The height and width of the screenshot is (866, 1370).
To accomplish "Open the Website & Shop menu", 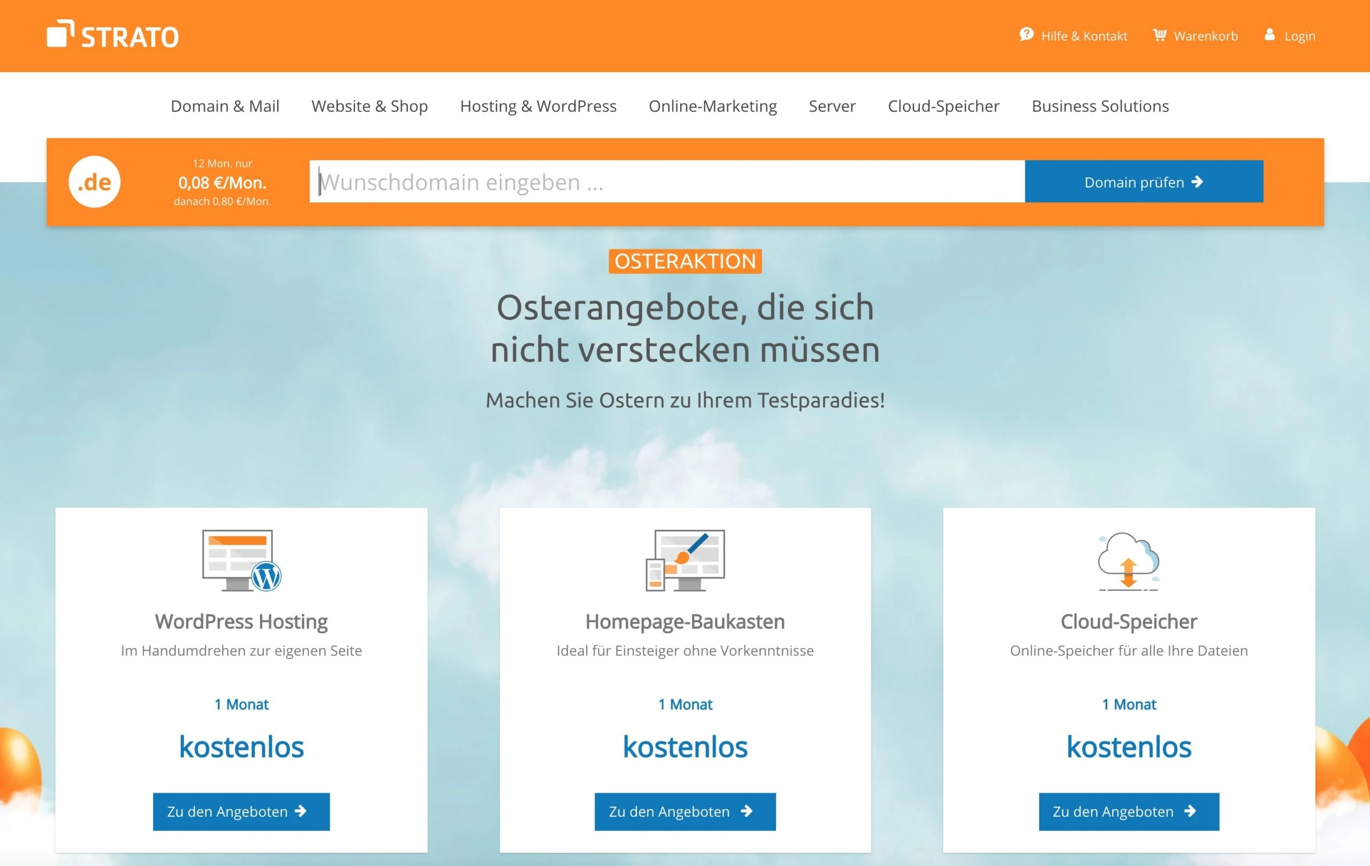I will click(x=370, y=106).
